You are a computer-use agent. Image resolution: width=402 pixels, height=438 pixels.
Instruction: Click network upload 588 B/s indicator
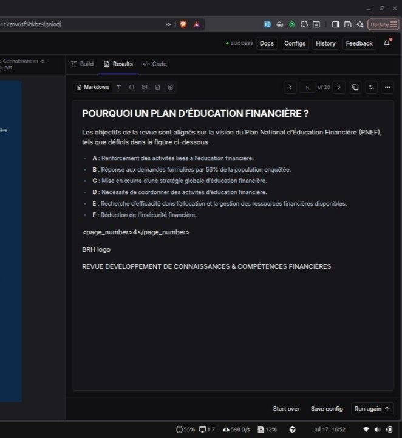click(236, 429)
